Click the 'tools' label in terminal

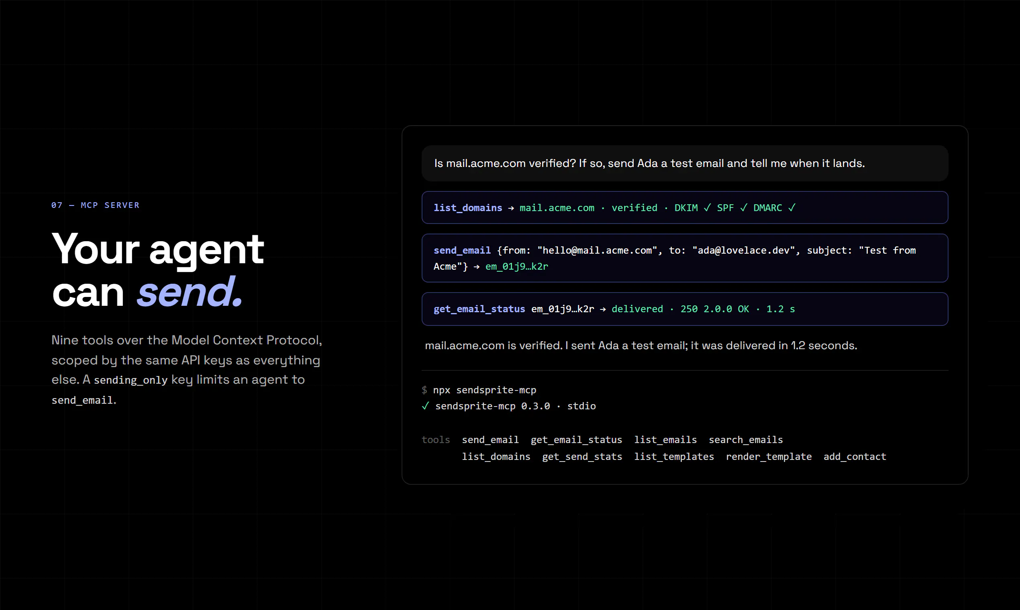click(436, 440)
